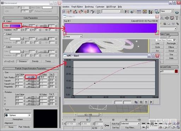Click the Schematic View toolbar icon

pos(145,12)
